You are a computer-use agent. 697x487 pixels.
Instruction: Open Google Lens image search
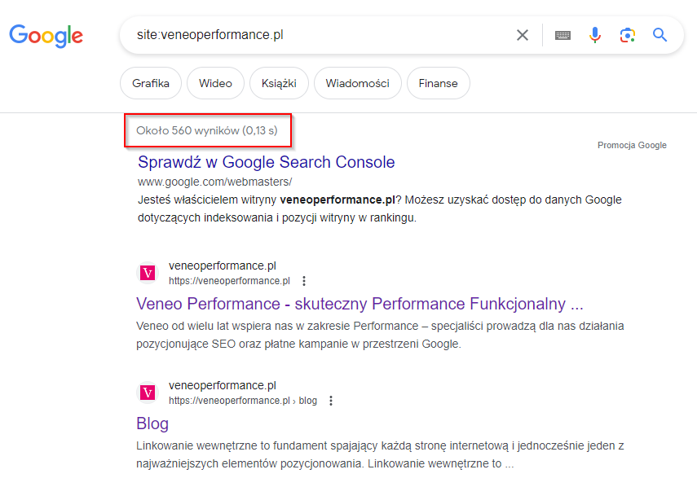point(627,35)
